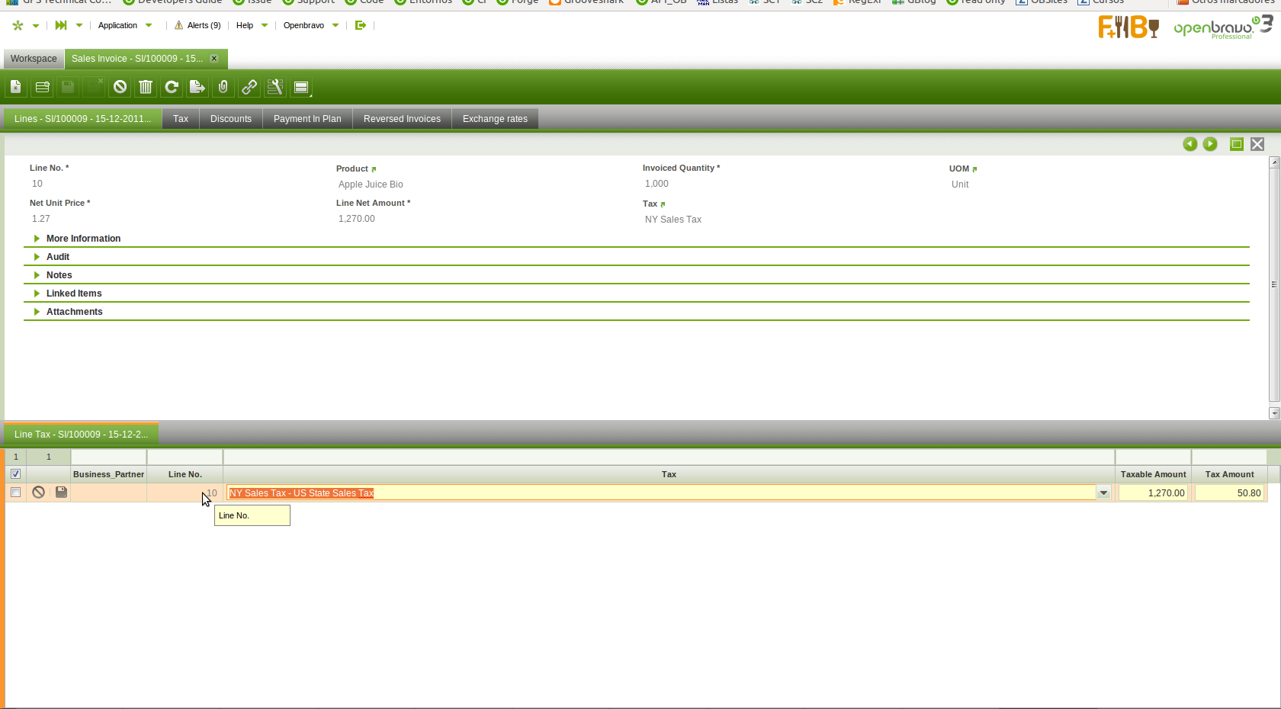
Task: Follow the UOM link arrow icon
Action: [x=974, y=169]
